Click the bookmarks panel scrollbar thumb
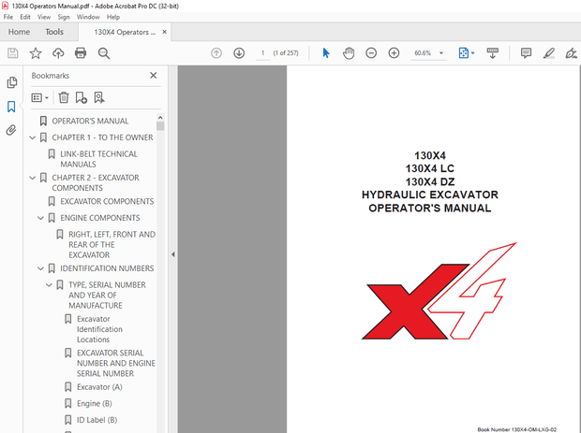 pos(160,126)
